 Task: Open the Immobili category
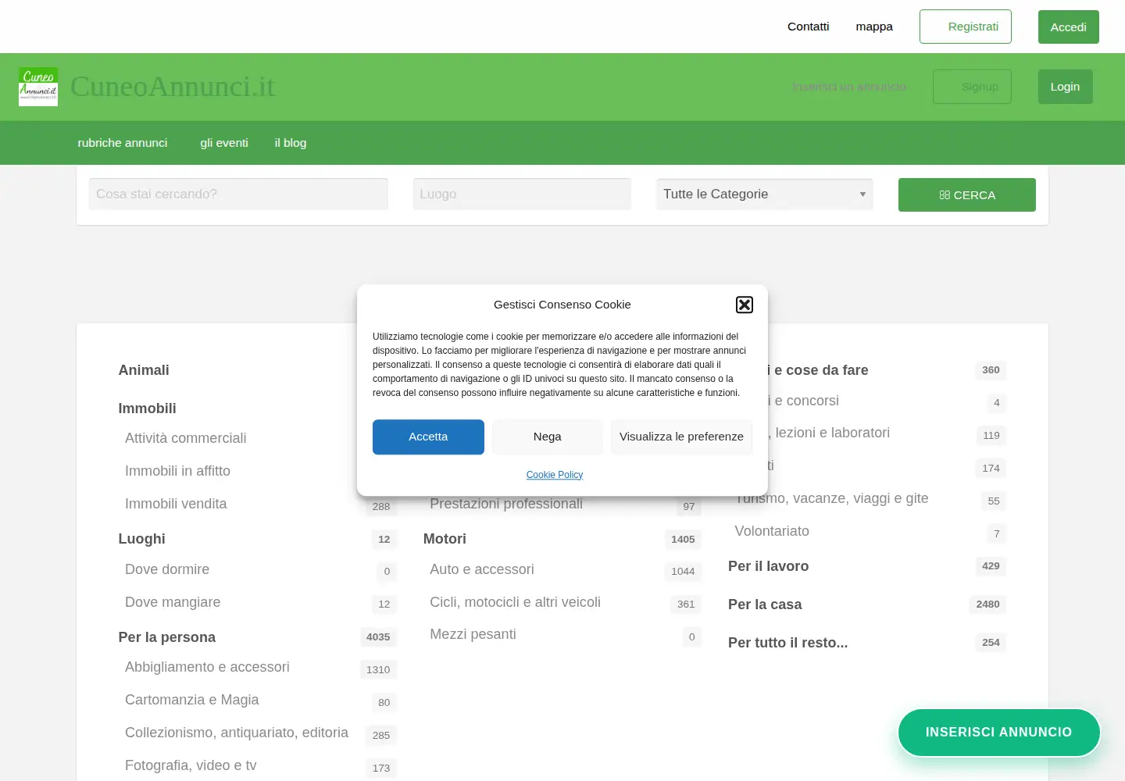(x=147, y=408)
